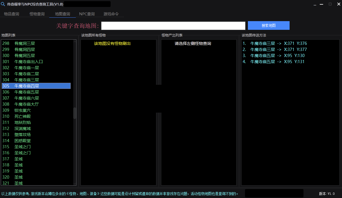This screenshot has height=198, width=342.
Task: Click the map list scroll-up arrow
Action: point(75,42)
